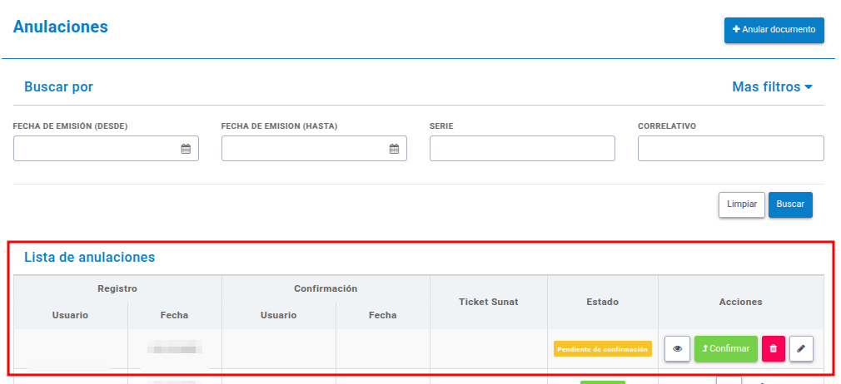Open calendar for Fecha de emision (hasta)
841x384 pixels.
click(x=394, y=149)
